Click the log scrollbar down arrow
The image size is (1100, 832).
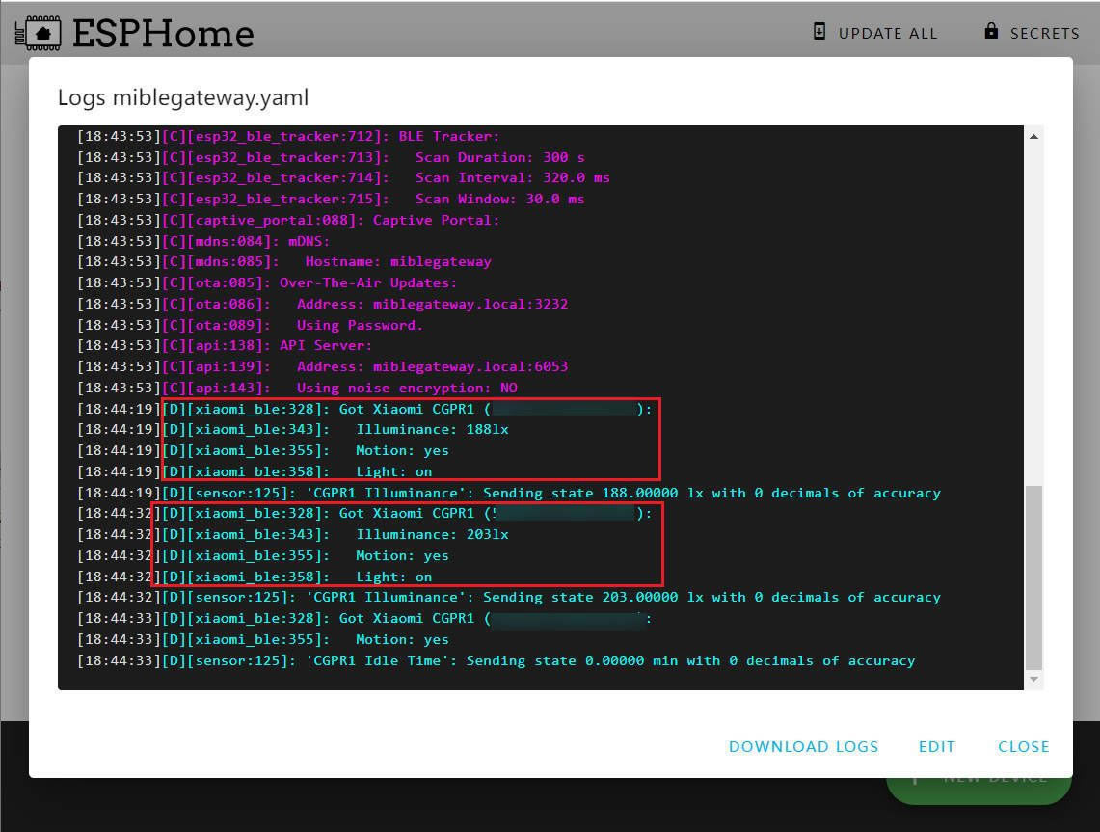coord(1033,679)
